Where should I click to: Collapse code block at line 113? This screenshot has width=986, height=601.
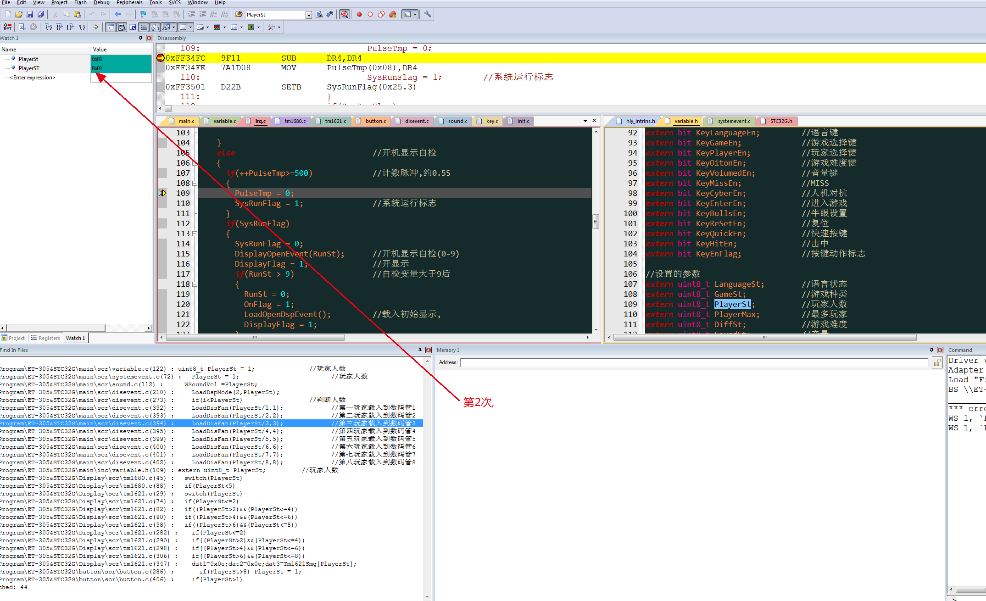(195, 234)
